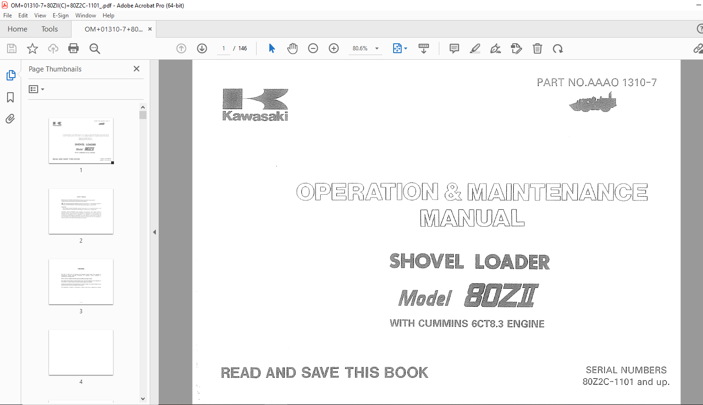Go to previous page arrow
The width and height of the screenshot is (703, 405).
(x=181, y=48)
